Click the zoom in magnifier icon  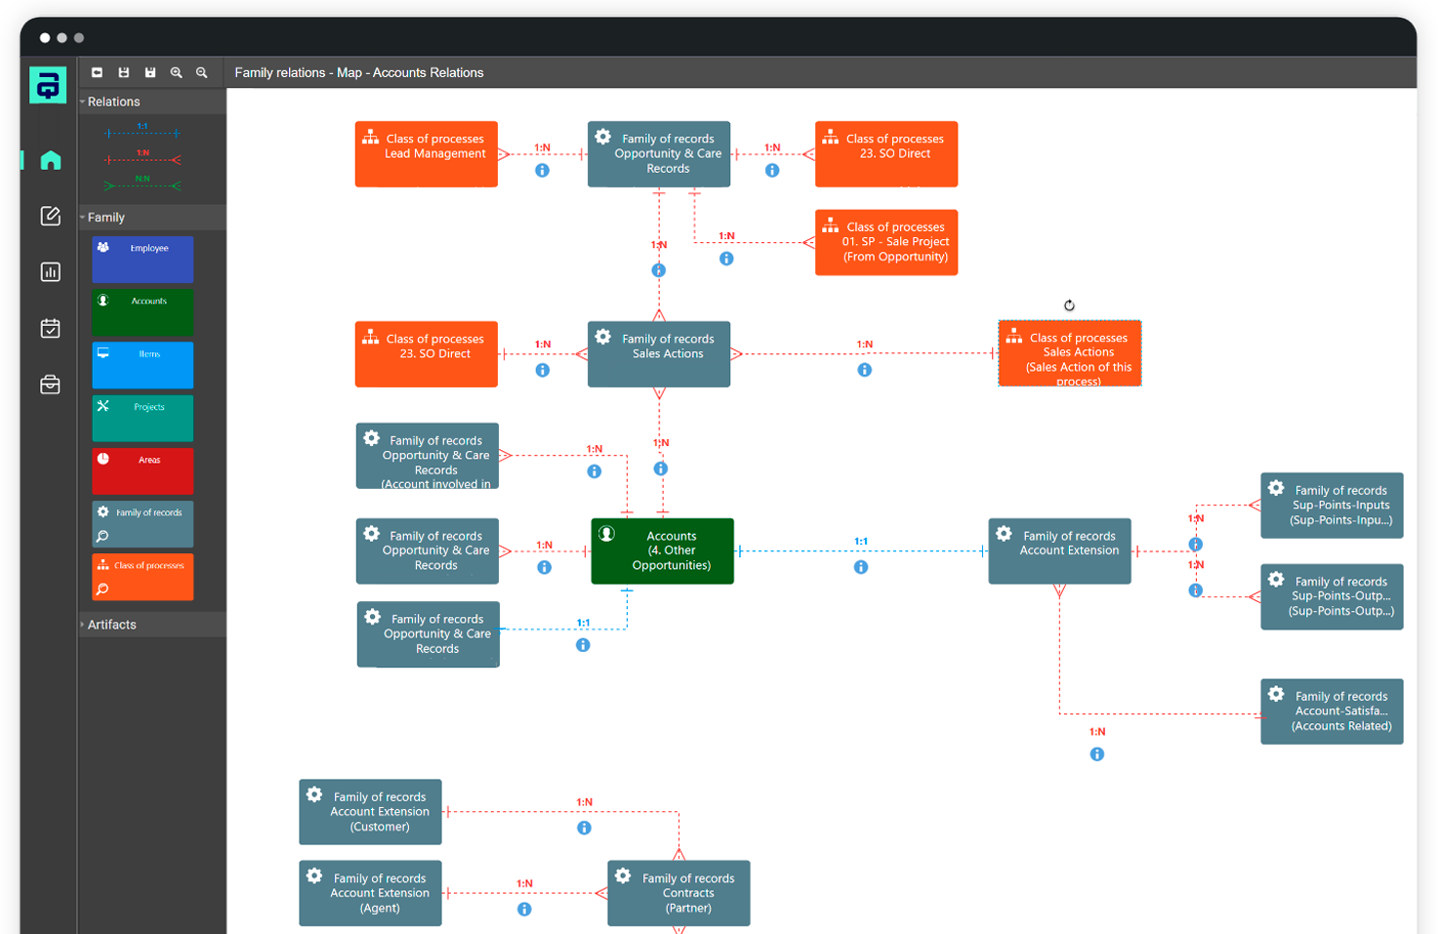coord(176,72)
